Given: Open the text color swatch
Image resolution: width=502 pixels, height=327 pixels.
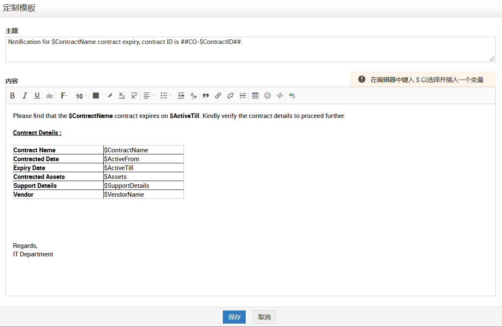Looking at the screenshot, I should tap(96, 96).
